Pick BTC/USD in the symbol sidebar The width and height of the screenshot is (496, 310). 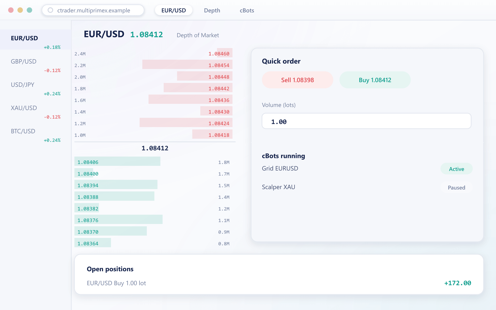[x=36, y=133]
